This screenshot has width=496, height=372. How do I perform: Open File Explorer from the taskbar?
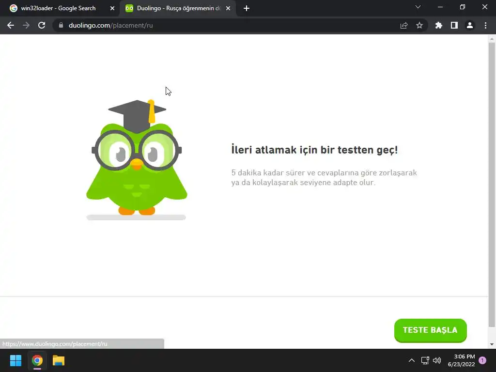(59, 360)
